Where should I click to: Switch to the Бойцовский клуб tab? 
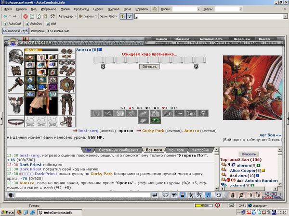pos(15,31)
